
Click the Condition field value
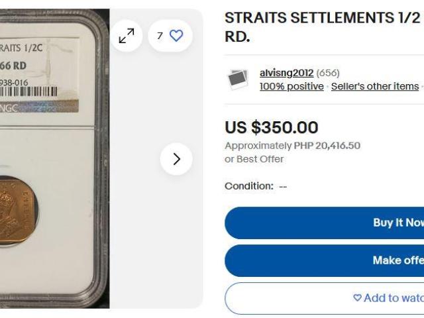pyautogui.click(x=283, y=186)
